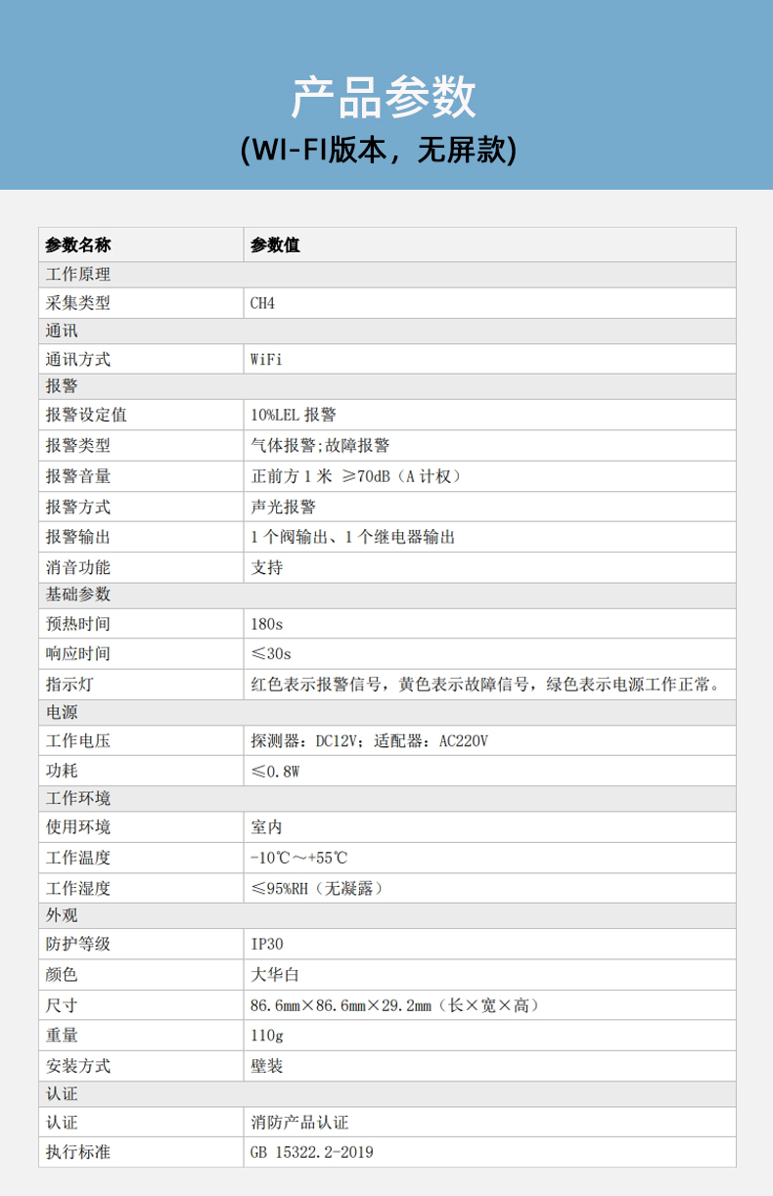Click the 消音功能 label cell
The width and height of the screenshot is (773, 1196).
pyautogui.click(x=78, y=567)
